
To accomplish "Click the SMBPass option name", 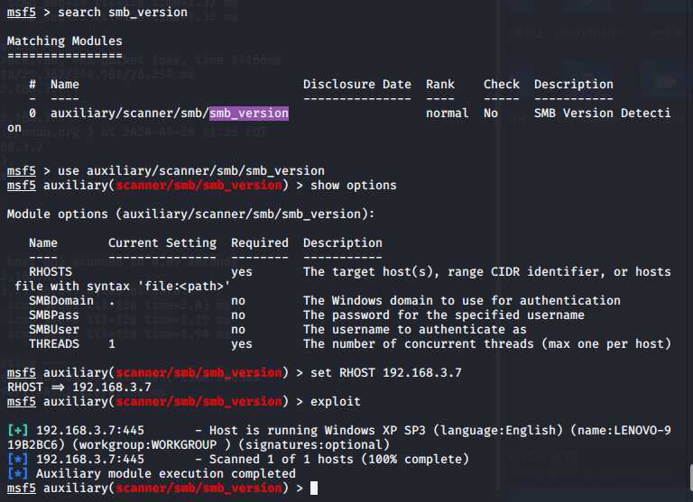I will [x=54, y=315].
